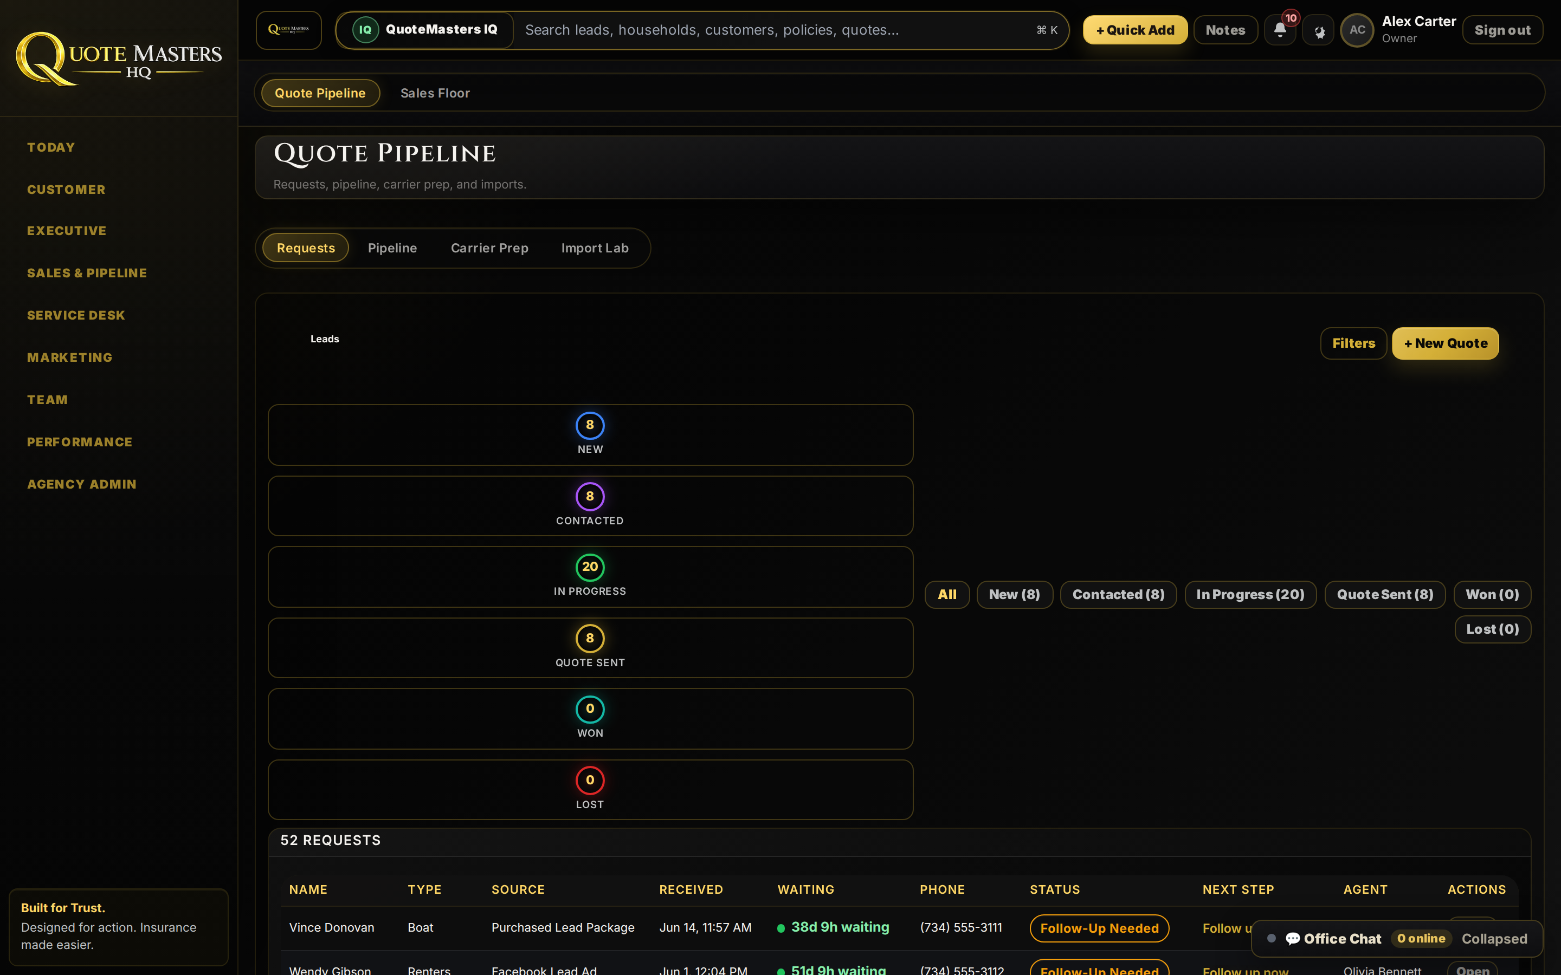Filter requests by Contacted (8)
Image resolution: width=1561 pixels, height=975 pixels.
1119,595
